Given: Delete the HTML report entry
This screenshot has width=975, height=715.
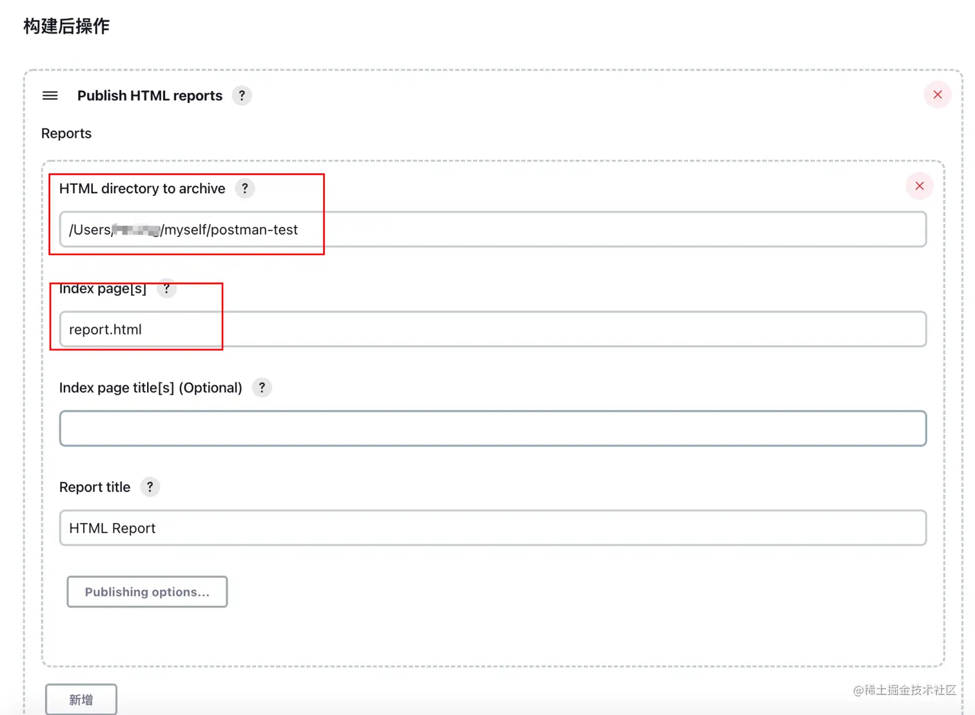Looking at the screenshot, I should click(920, 186).
